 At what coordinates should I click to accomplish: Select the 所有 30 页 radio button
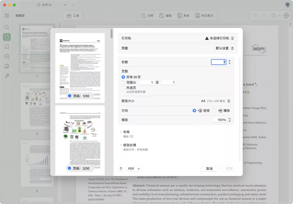pyautogui.click(x=123, y=77)
